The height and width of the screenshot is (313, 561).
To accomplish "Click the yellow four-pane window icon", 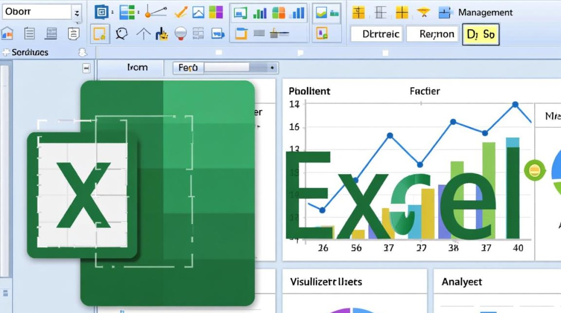I will [x=402, y=13].
